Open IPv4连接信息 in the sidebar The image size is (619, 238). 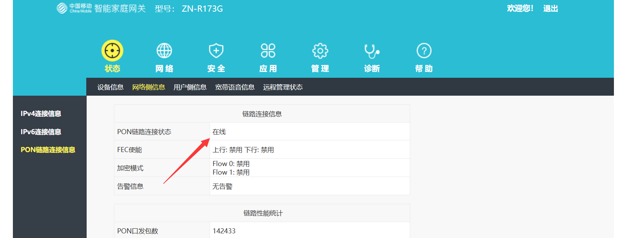(41, 114)
